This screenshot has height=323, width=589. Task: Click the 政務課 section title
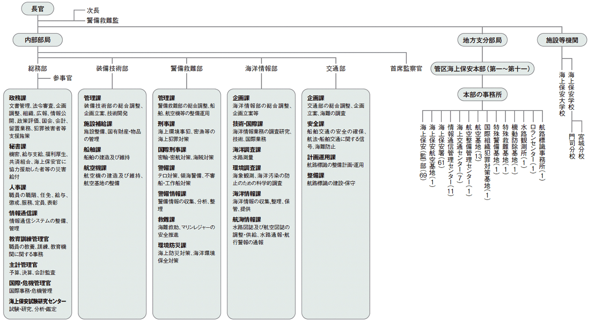coord(18,98)
